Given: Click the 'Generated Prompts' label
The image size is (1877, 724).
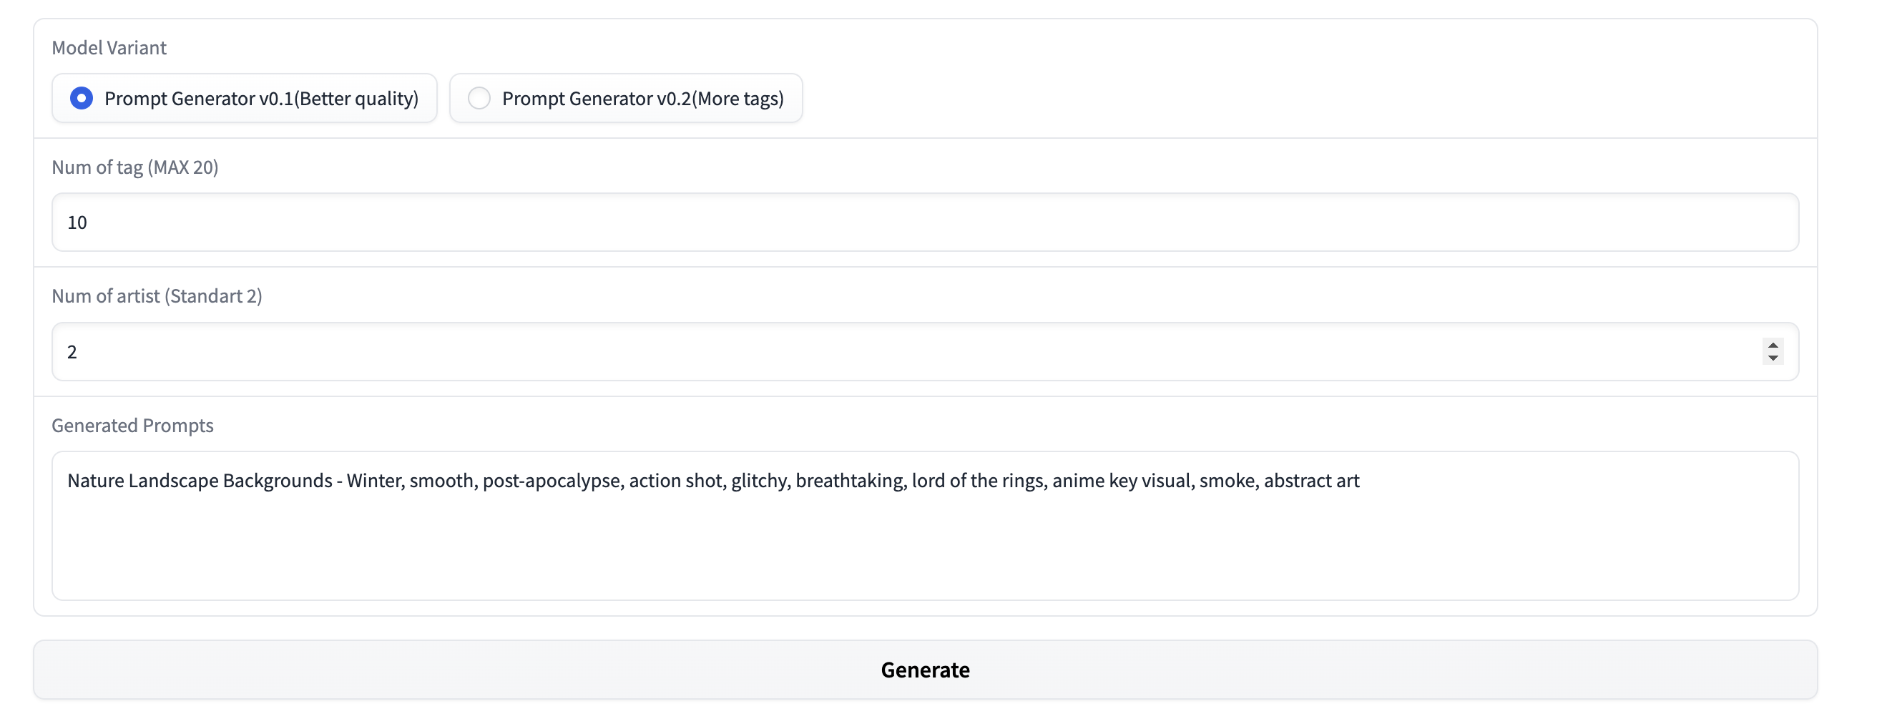Looking at the screenshot, I should click(x=132, y=426).
